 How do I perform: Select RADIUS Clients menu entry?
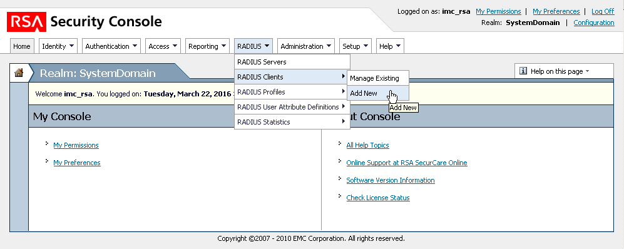(x=292, y=77)
